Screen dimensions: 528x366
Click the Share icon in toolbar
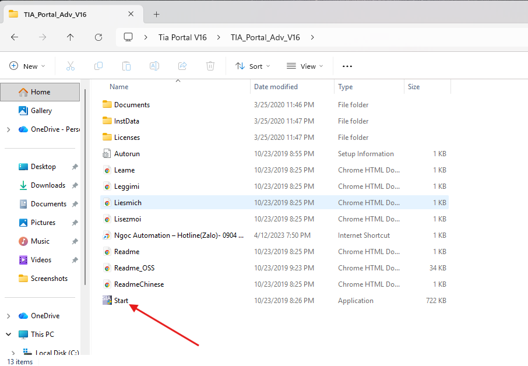pos(182,66)
